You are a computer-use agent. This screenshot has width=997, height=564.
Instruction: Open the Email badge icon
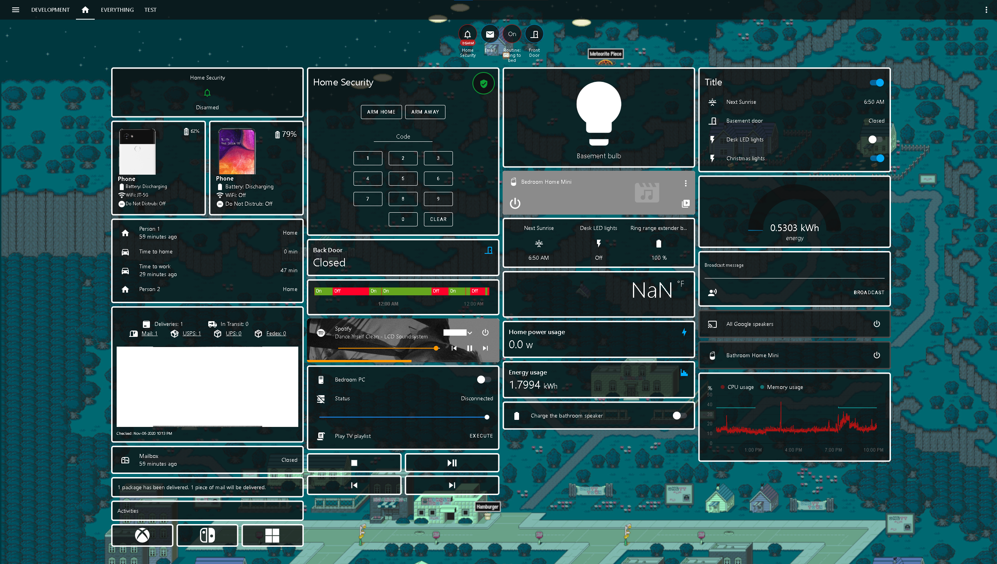[x=490, y=34]
